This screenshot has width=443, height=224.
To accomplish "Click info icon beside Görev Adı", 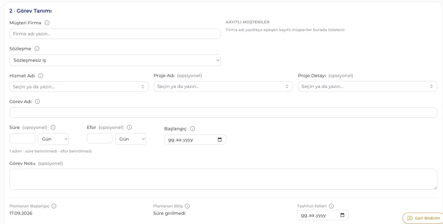I will coord(37,102).
